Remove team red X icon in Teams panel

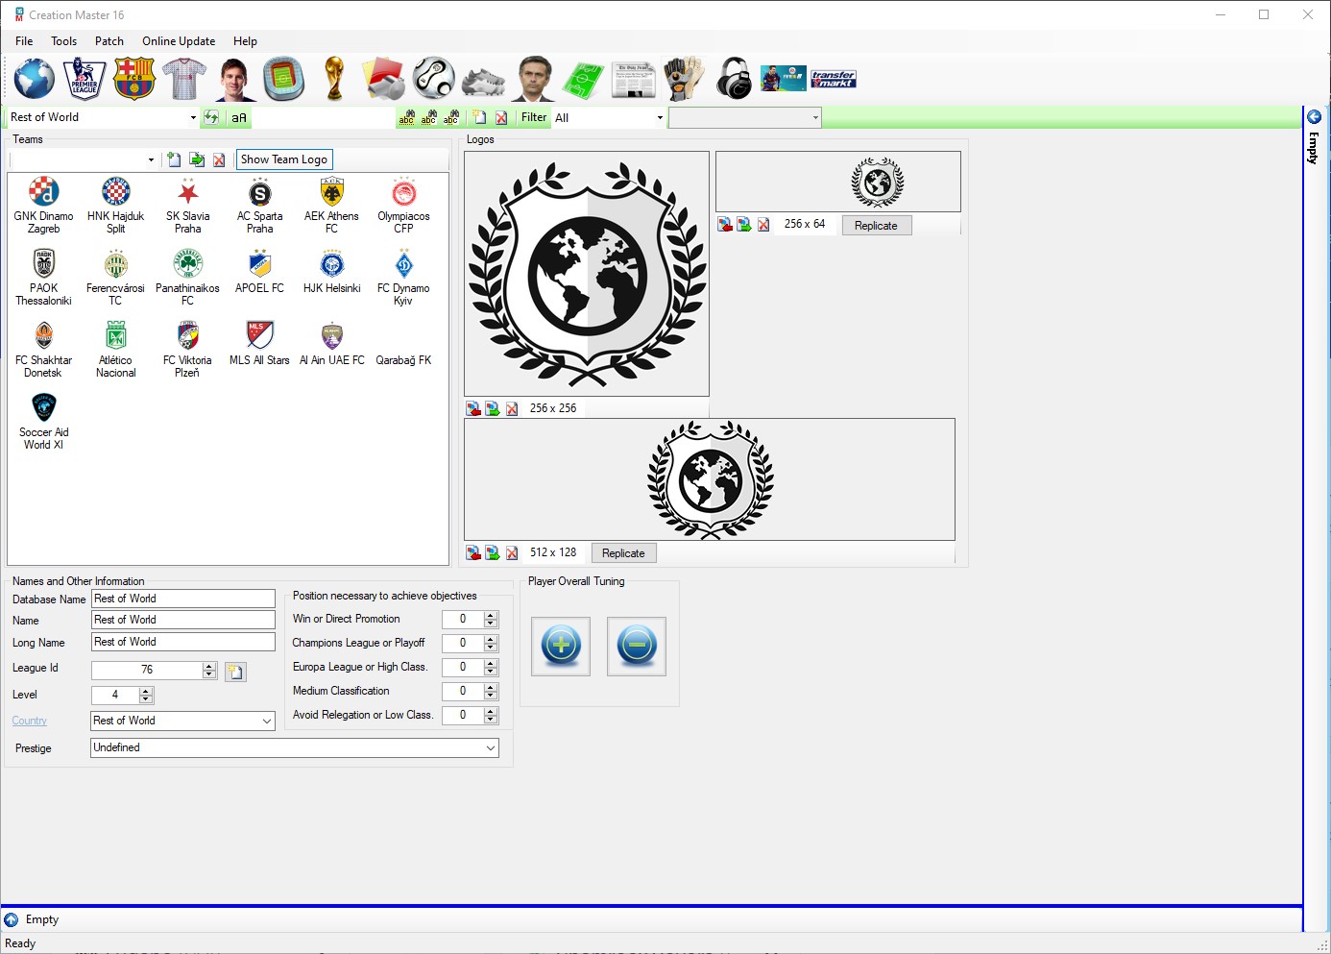coord(219,159)
